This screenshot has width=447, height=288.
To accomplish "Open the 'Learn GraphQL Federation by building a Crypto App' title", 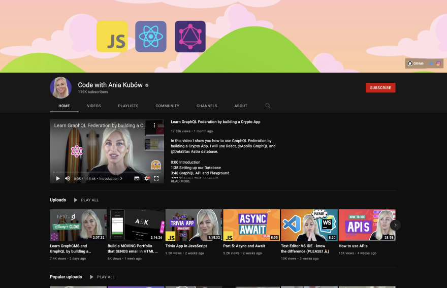I will point(215,122).
